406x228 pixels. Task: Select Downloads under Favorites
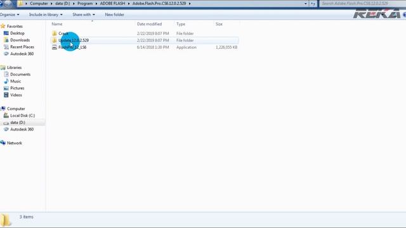(20, 40)
